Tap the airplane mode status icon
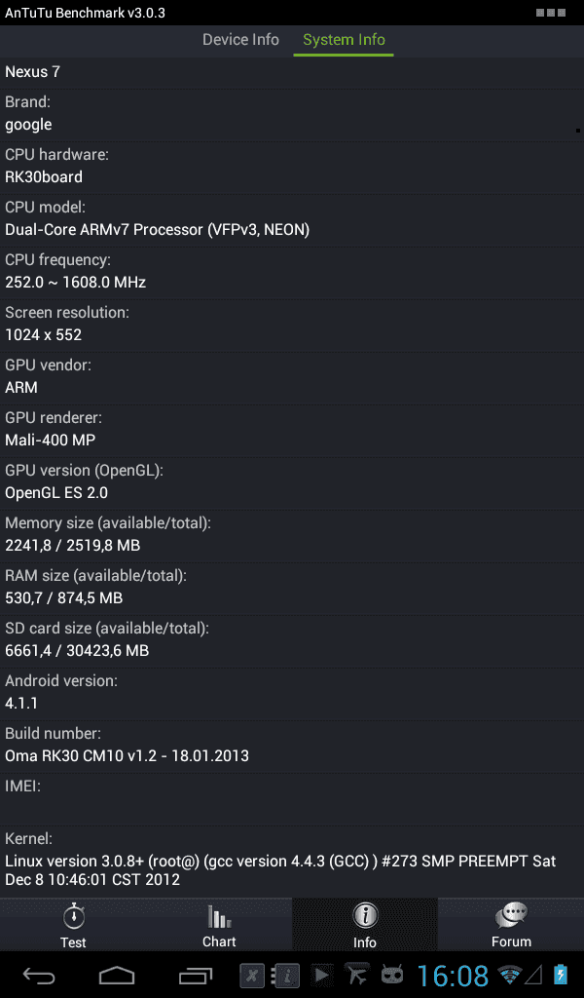 [x=356, y=975]
